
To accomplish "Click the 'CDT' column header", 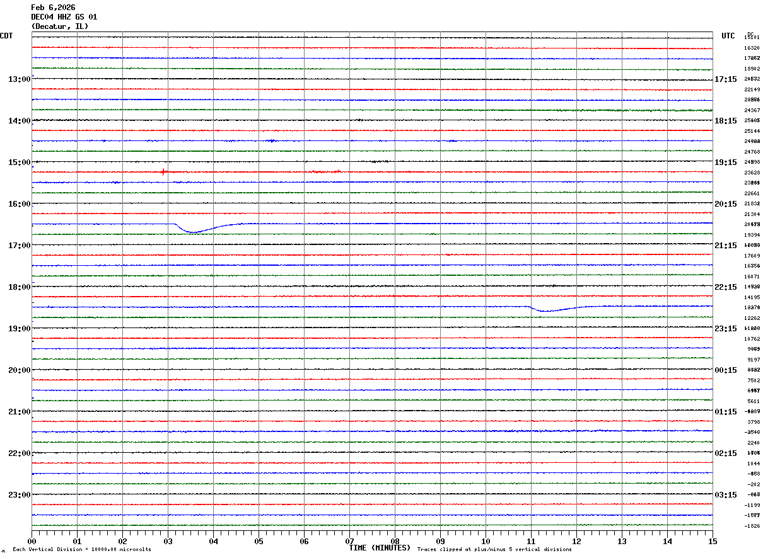I will click(x=6, y=36).
